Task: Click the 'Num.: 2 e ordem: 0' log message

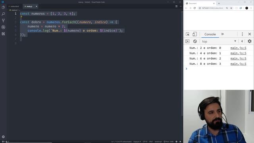Action: pos(205,48)
